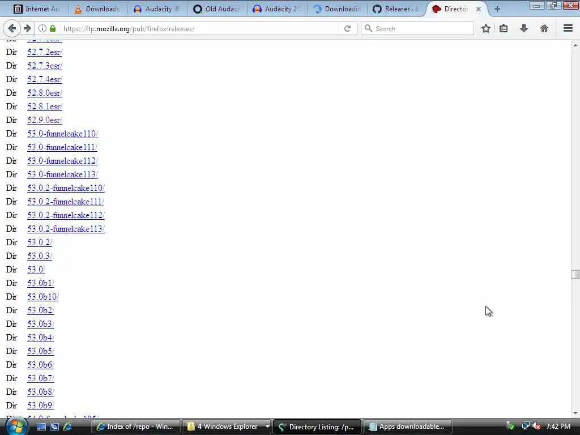The height and width of the screenshot is (435, 580).
Task: Click the 7:42 PM taskbar clock
Action: pos(558,427)
